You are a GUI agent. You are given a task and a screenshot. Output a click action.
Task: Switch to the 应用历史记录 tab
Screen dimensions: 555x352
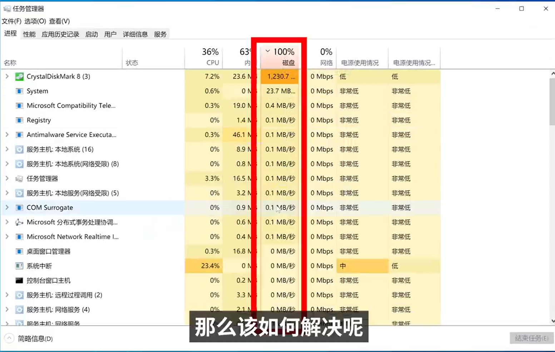click(x=60, y=34)
